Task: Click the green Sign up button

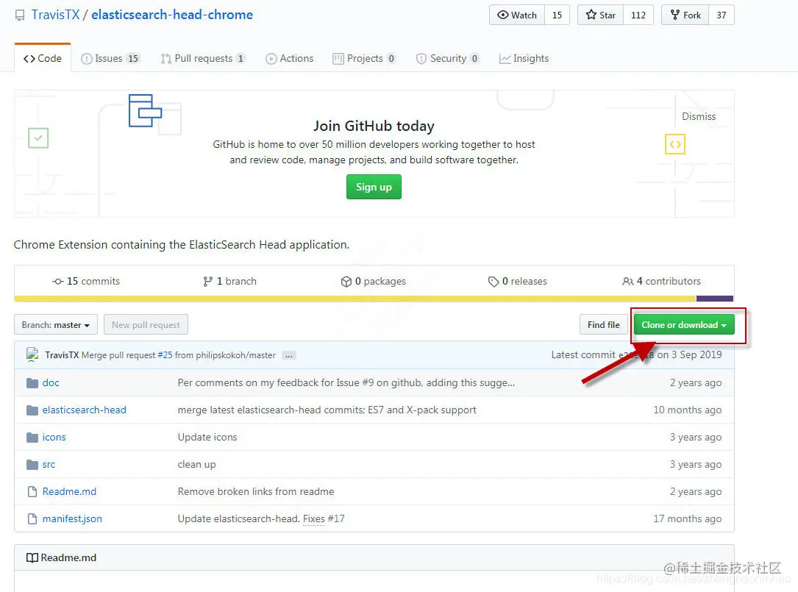Action: [x=374, y=187]
